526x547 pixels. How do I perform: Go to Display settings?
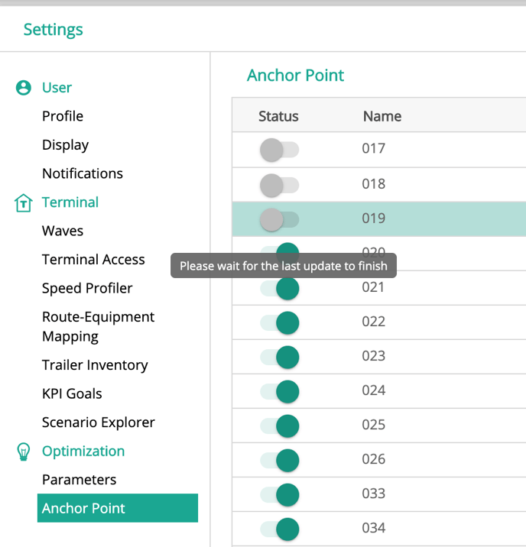point(66,145)
